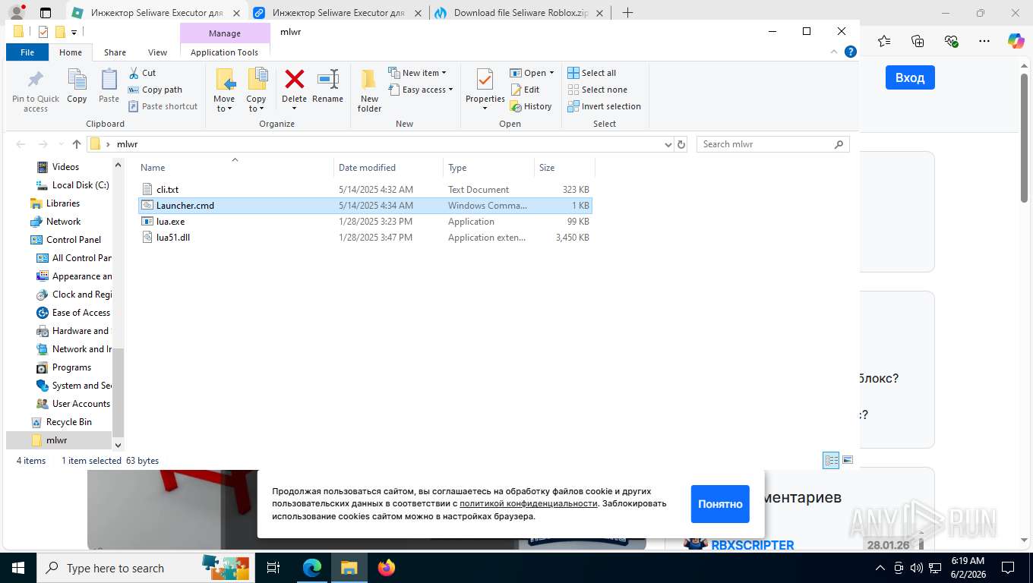Click the Search mlwr field
Viewport: 1033px width, 583px height.
point(772,144)
